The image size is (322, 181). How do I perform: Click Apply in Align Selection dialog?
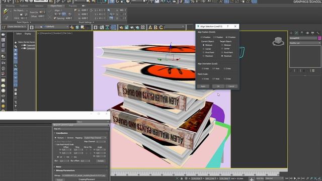203,86
